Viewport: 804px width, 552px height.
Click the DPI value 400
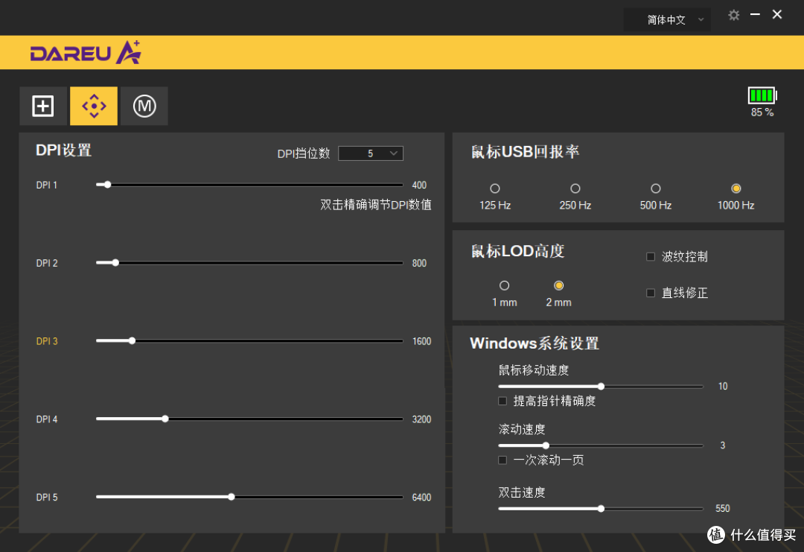pos(419,185)
